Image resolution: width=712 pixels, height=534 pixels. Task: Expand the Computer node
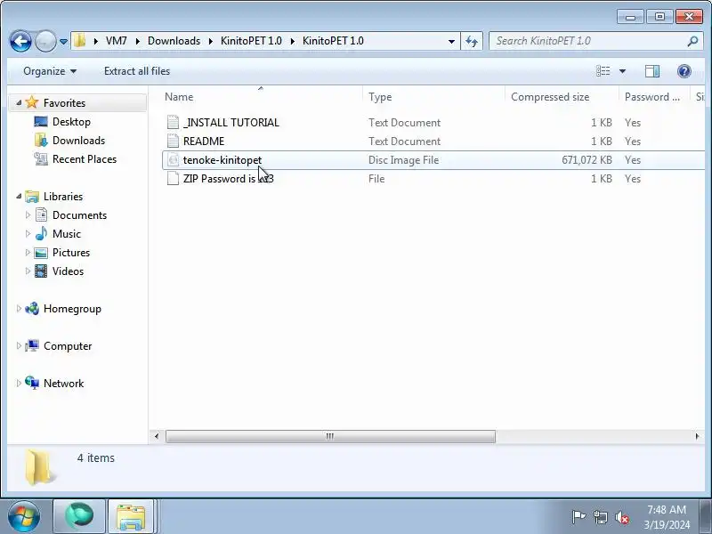tap(19, 345)
